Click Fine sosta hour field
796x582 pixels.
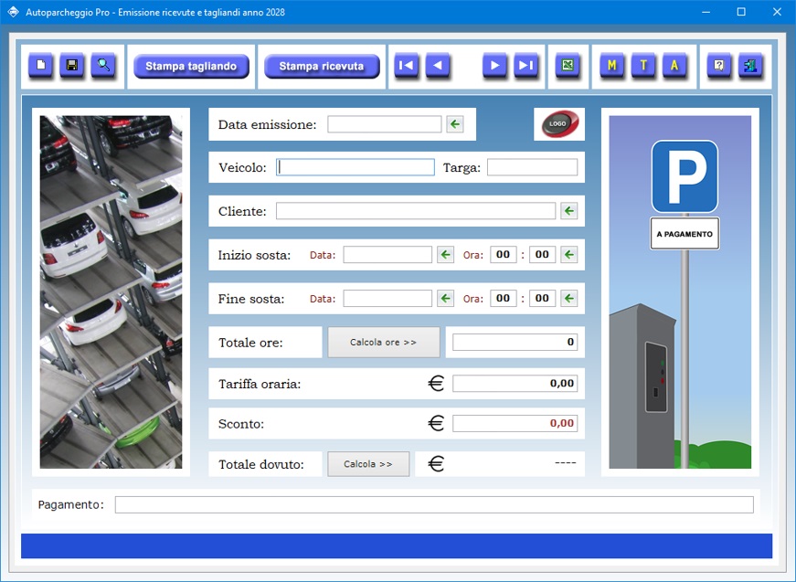(503, 299)
